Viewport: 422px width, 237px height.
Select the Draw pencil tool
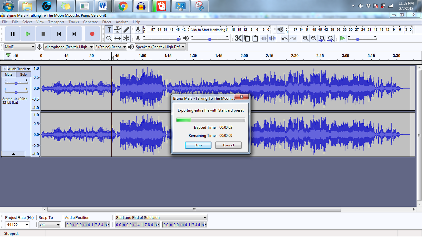126,30
